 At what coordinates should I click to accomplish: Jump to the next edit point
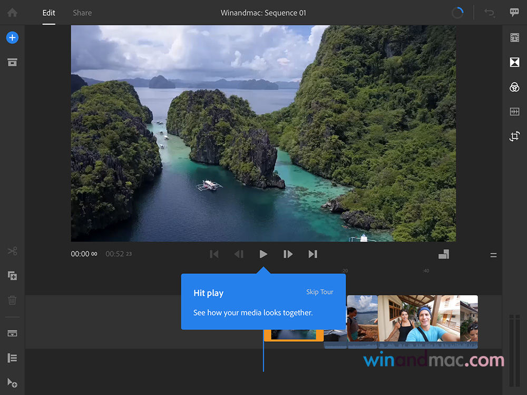pos(313,254)
